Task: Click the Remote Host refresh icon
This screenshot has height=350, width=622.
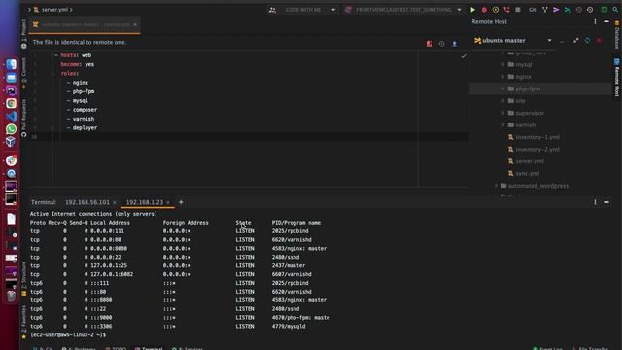Action: [587, 41]
